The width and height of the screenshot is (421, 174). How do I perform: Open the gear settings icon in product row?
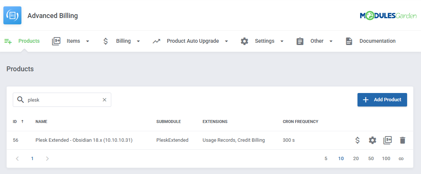click(x=372, y=140)
